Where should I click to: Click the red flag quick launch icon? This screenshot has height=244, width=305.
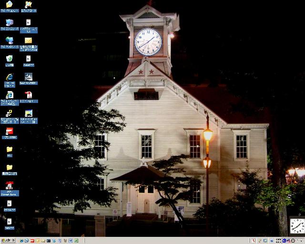pyautogui.click(x=32, y=241)
